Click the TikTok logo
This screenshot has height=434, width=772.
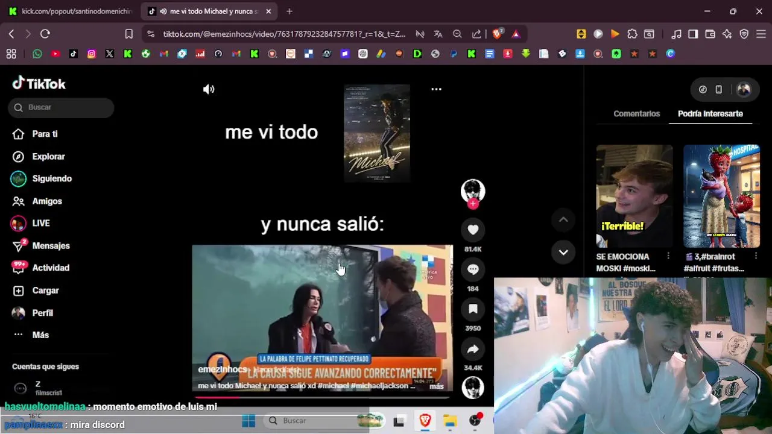tap(39, 84)
